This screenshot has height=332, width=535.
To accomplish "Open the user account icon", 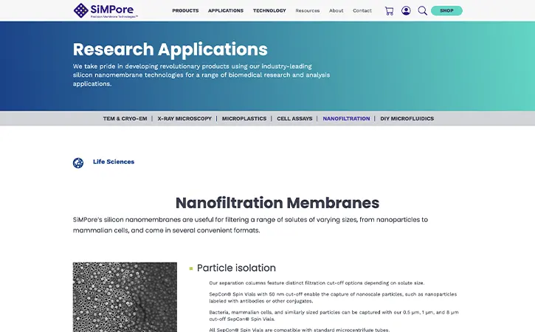I will tap(406, 11).
